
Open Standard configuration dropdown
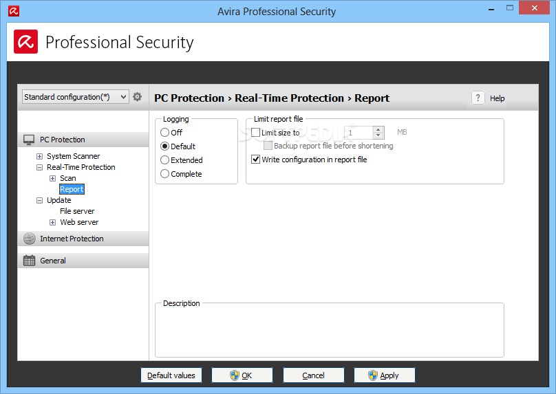[x=75, y=97]
